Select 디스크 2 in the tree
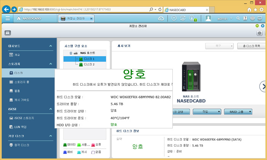The height and width of the screenshot is (160, 267). (89, 64)
